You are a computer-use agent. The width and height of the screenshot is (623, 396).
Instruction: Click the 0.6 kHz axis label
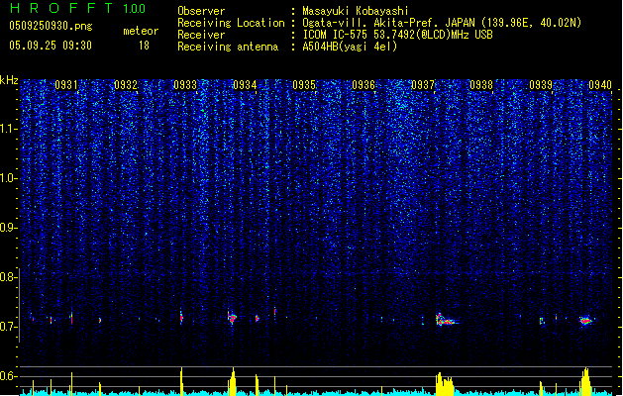[x=8, y=376]
